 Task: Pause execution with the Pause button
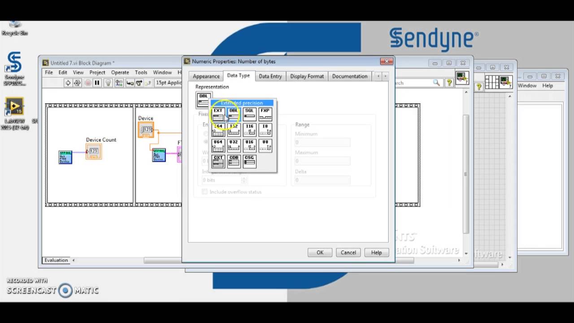tap(97, 83)
